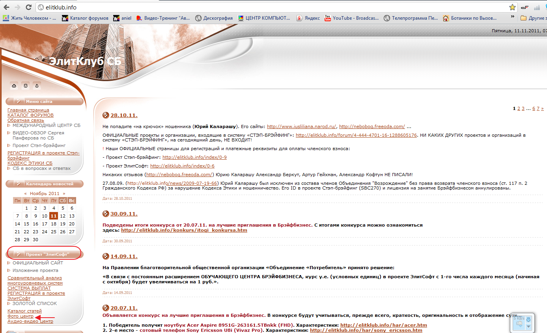
Task: Open Обратная связь link
Action: click(26, 120)
